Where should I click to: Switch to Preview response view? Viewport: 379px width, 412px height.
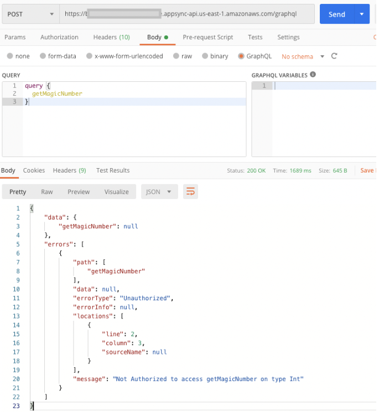79,192
